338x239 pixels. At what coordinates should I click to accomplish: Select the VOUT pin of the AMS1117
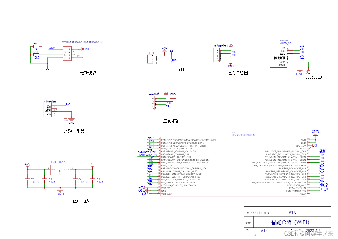point(66,170)
